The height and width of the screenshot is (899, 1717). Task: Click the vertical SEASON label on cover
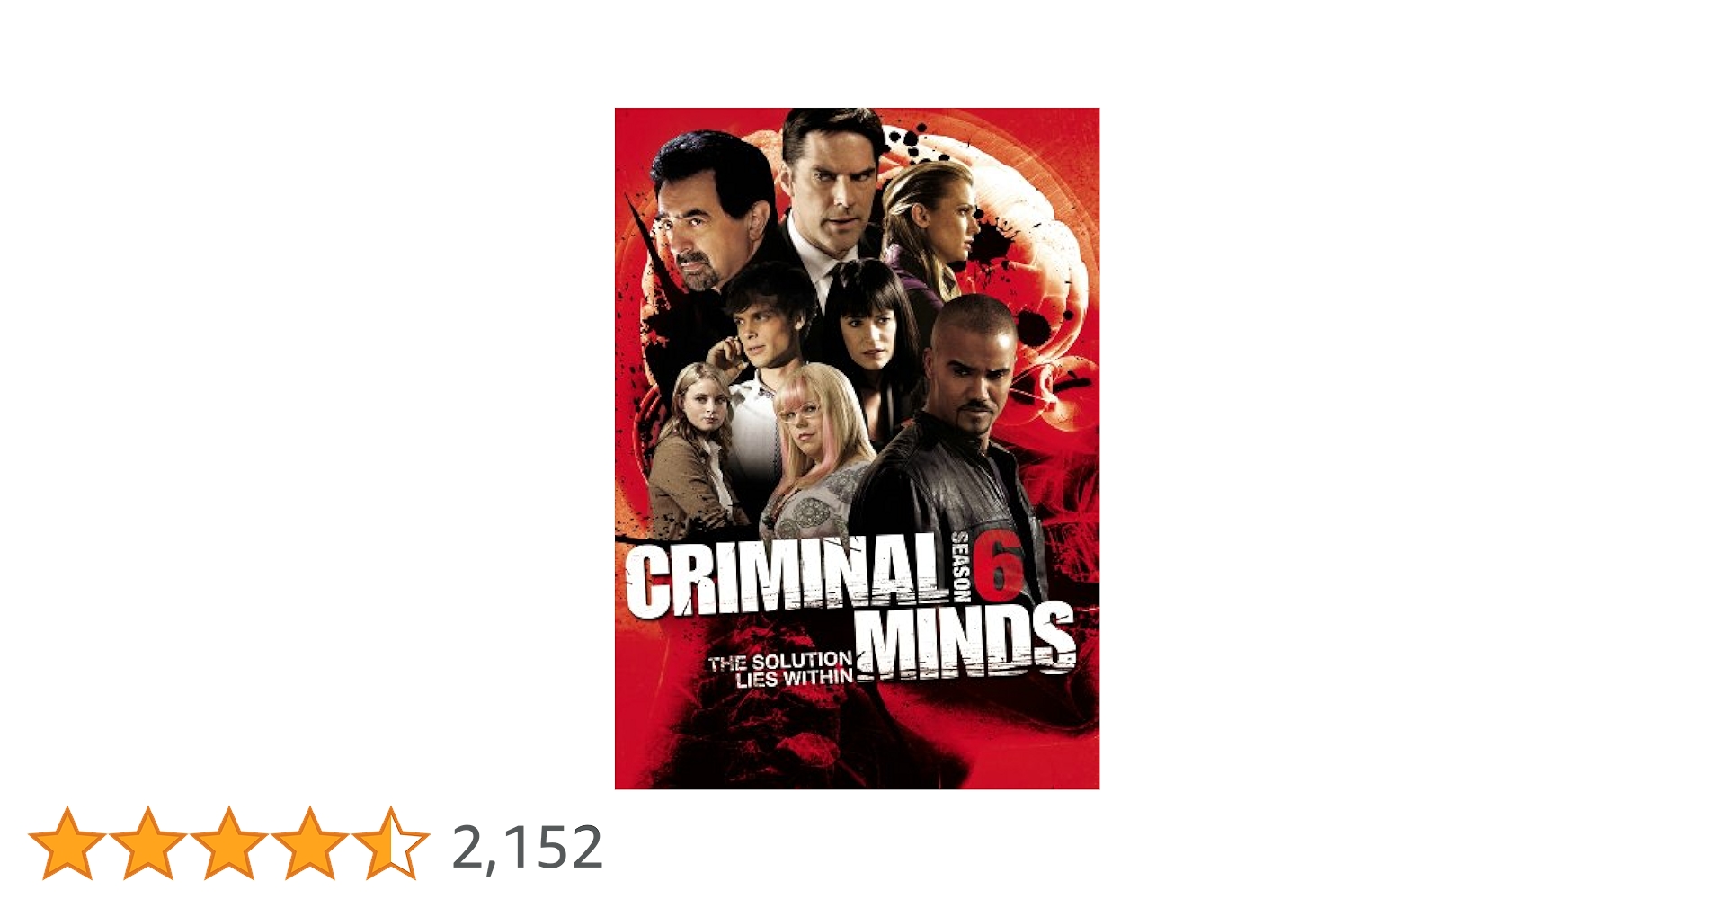point(959,567)
